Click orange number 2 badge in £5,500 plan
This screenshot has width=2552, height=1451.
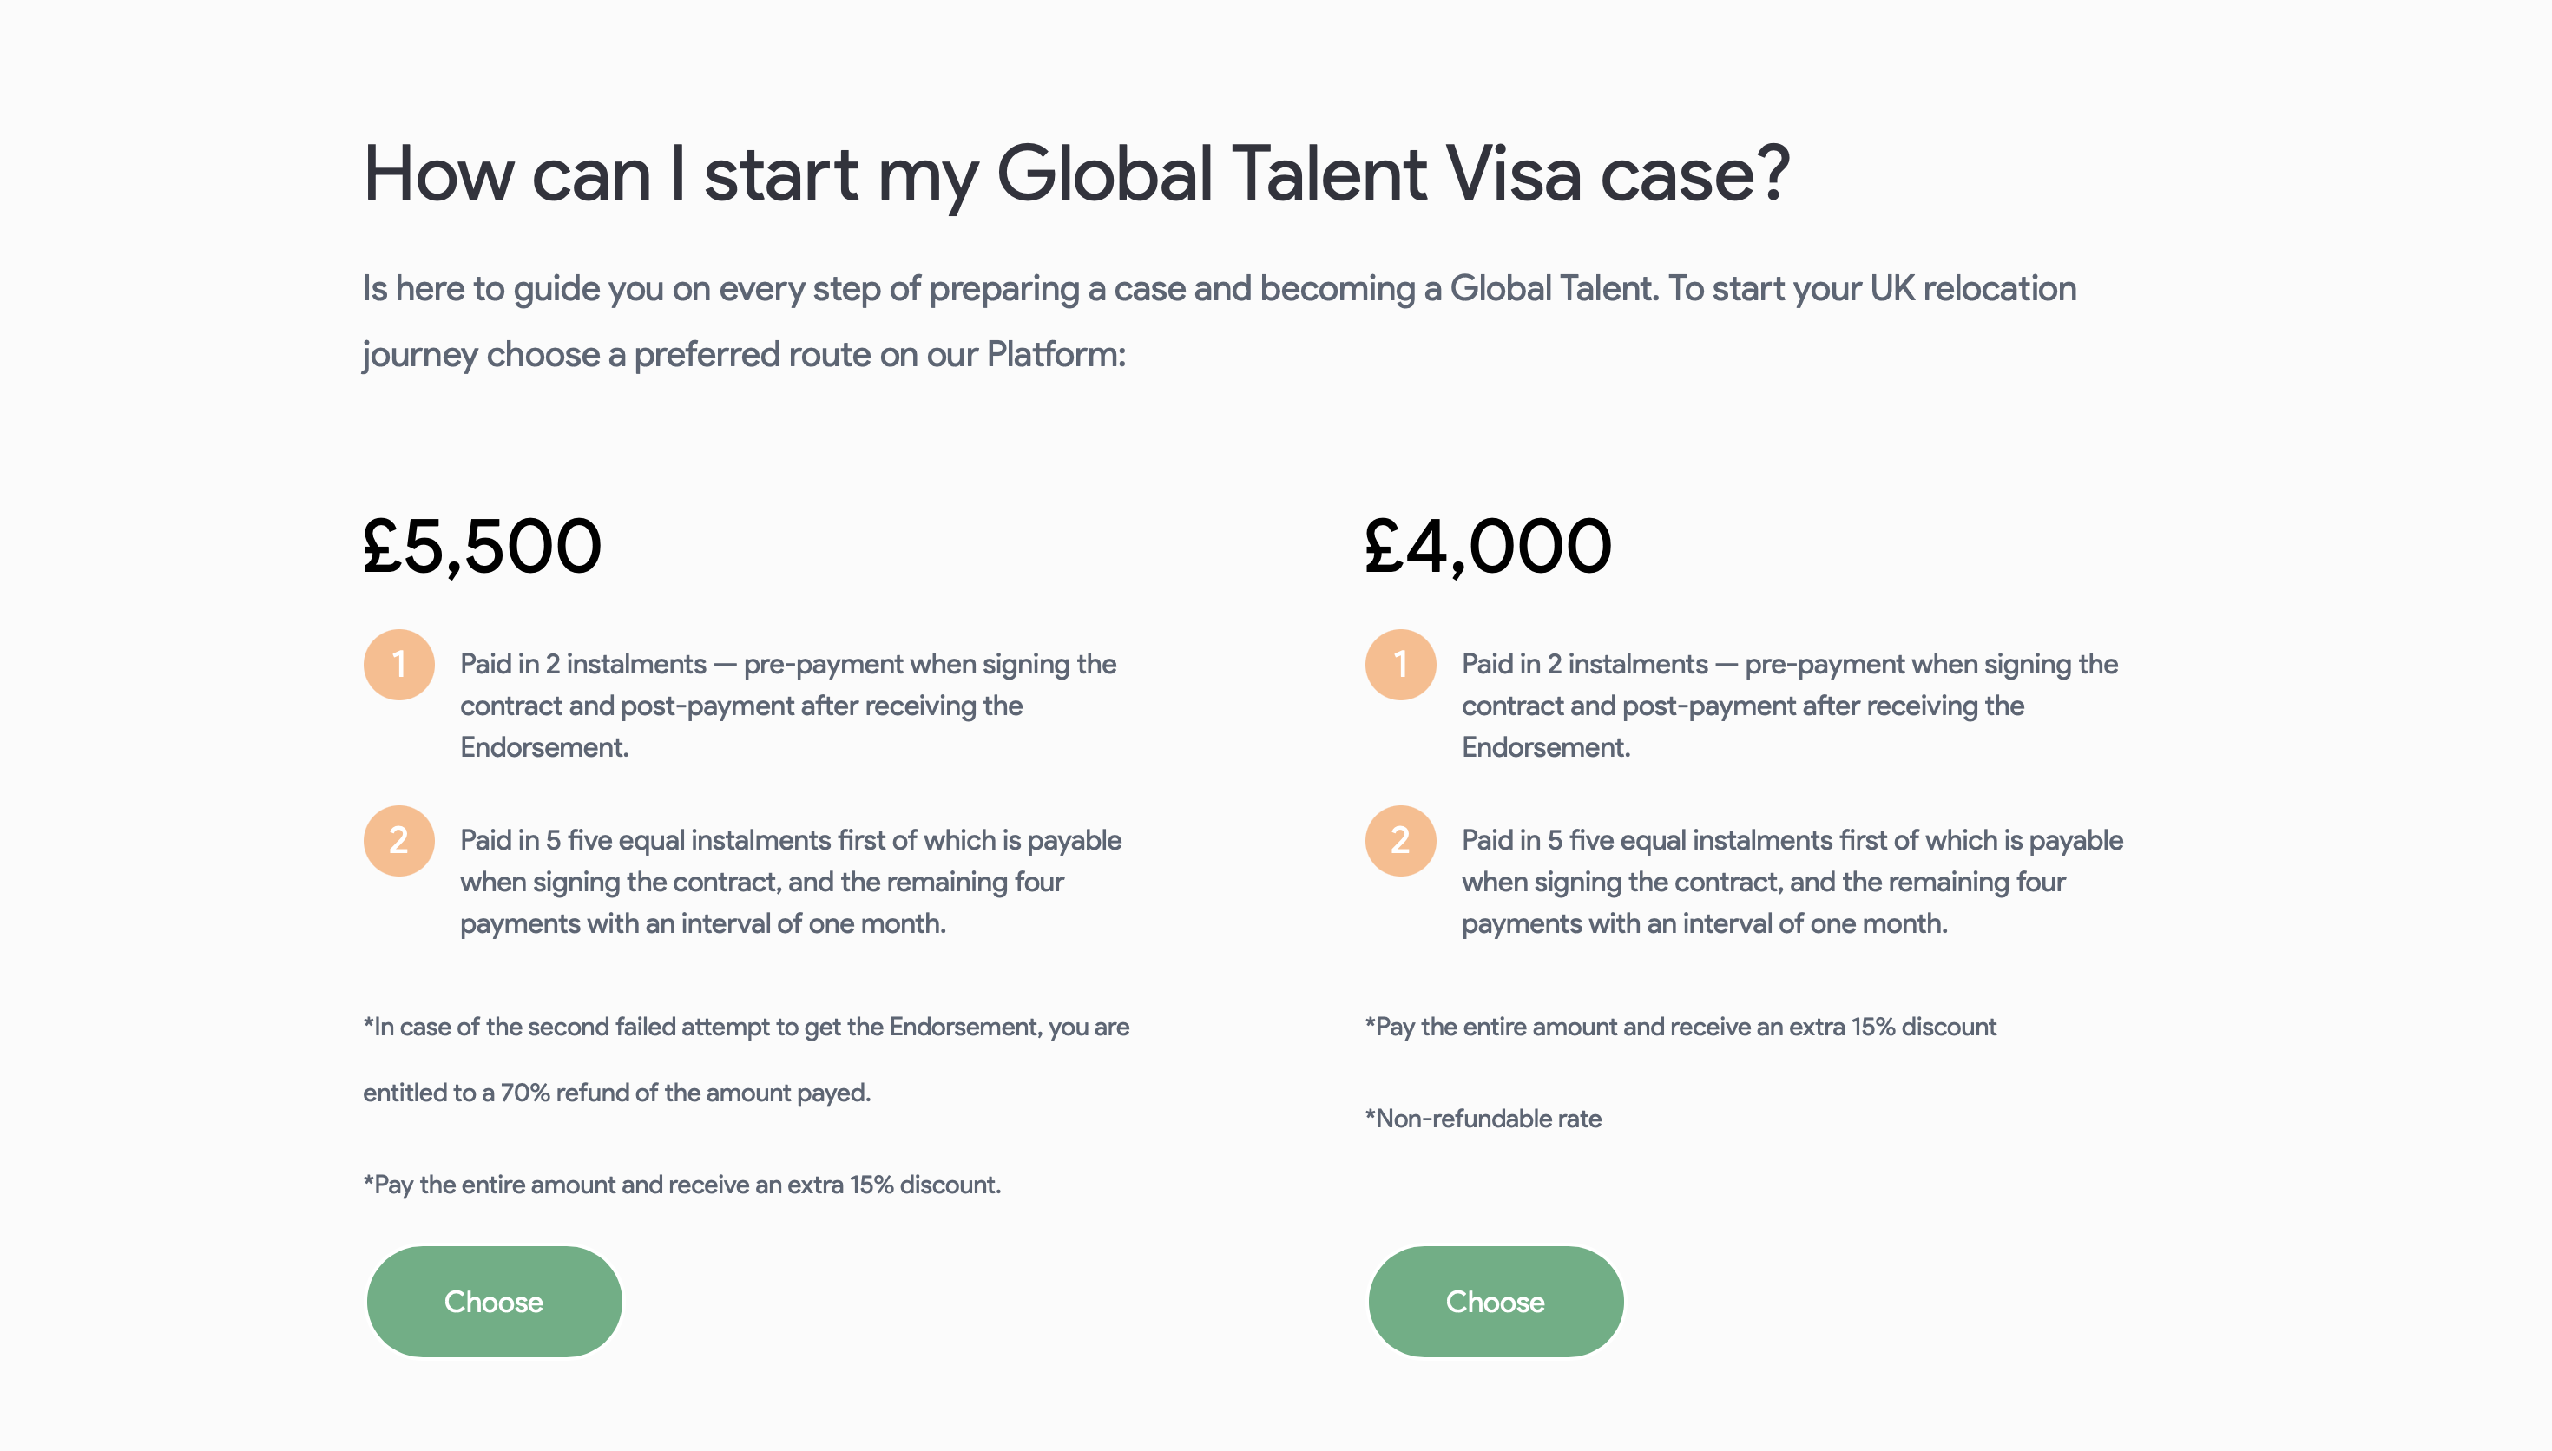(x=398, y=841)
